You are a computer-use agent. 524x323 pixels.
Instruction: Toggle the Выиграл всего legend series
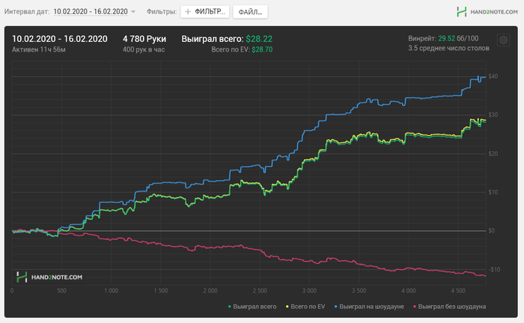[252, 307]
